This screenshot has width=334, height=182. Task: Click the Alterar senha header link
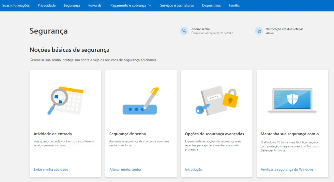(x=201, y=29)
